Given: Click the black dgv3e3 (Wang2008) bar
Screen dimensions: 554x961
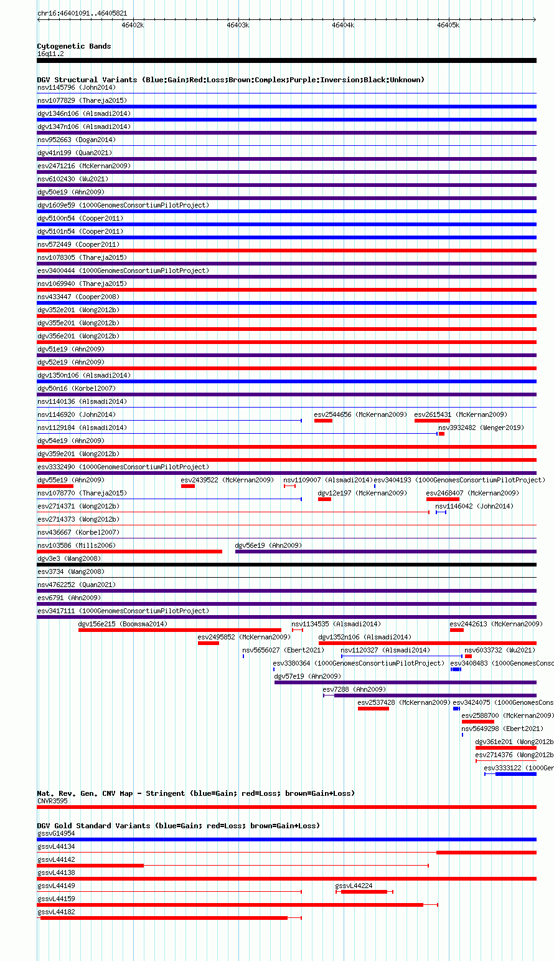Looking at the screenshot, I should (286, 565).
